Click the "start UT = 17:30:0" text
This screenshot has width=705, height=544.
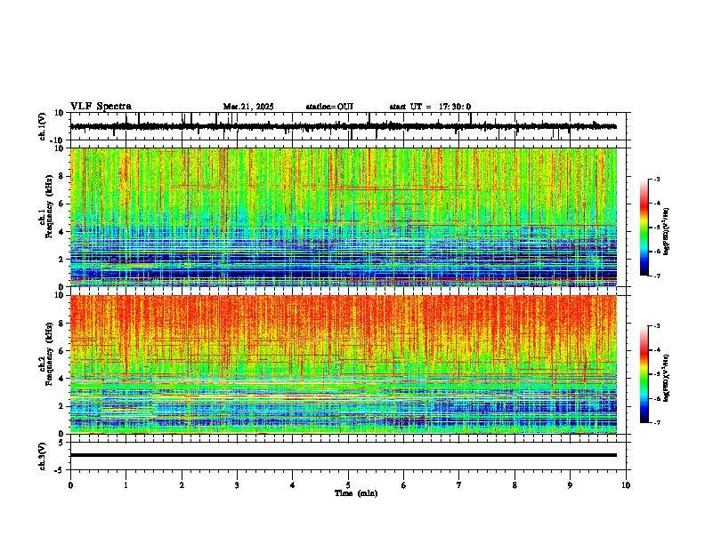click(x=430, y=107)
